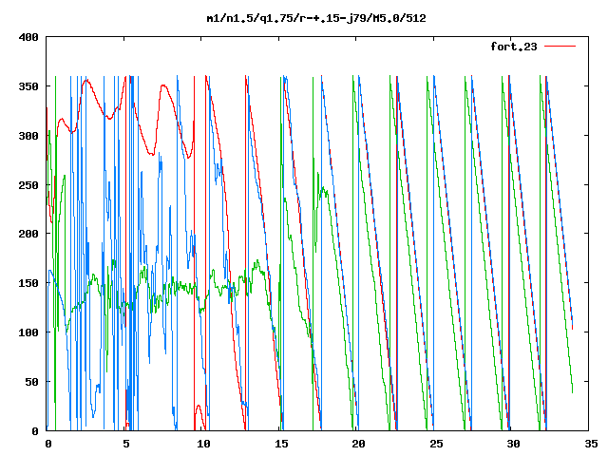Click the y-axis label 350
This screenshot has height=456, width=608.
(28, 86)
